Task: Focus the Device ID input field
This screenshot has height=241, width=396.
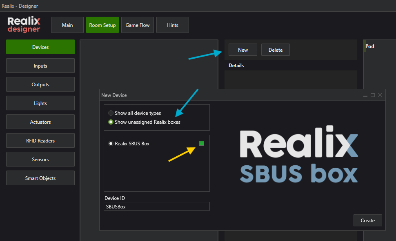Action: coord(157,206)
